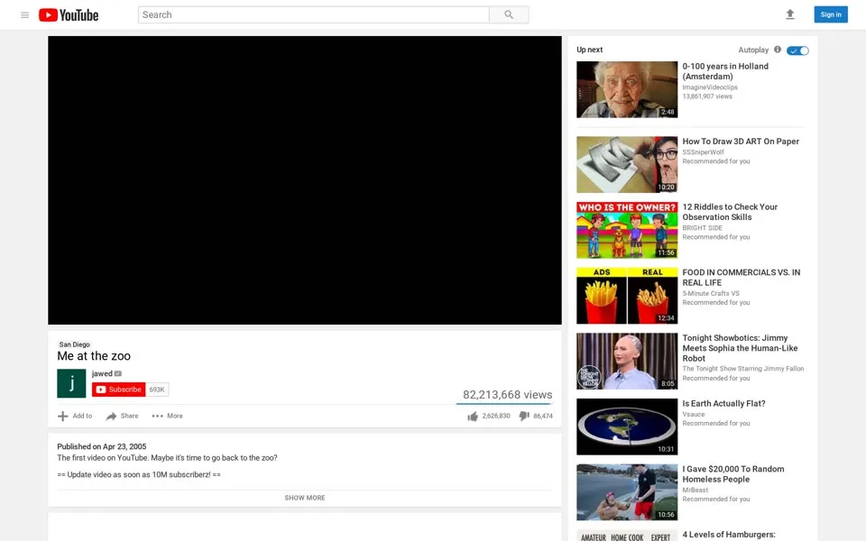Go to YouTube home via logo
Image resolution: width=866 pixels, height=541 pixels.
point(69,15)
